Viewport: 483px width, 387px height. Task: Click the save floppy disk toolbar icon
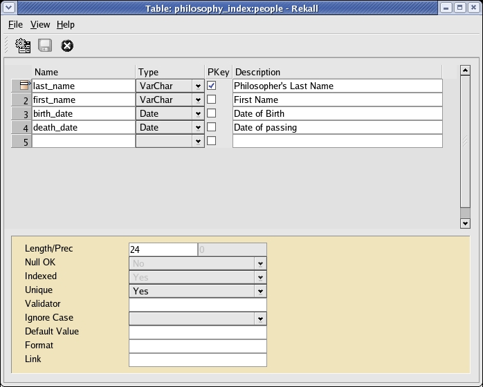coord(45,46)
